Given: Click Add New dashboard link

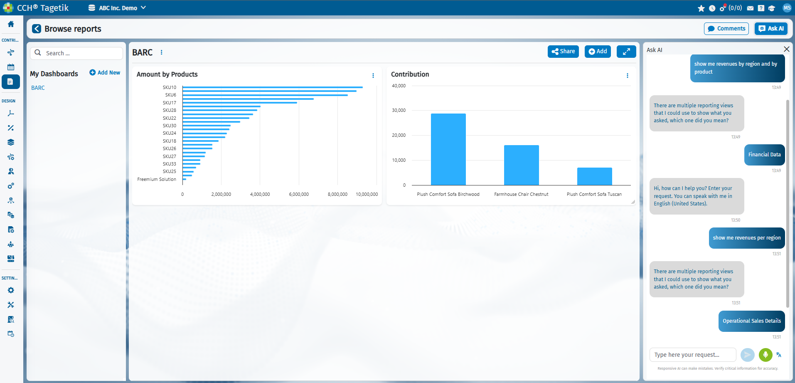Looking at the screenshot, I should 105,73.
